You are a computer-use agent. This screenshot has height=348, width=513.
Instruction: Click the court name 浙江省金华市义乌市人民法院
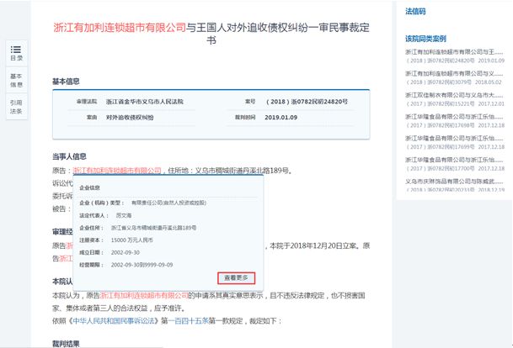pyautogui.click(x=145, y=102)
